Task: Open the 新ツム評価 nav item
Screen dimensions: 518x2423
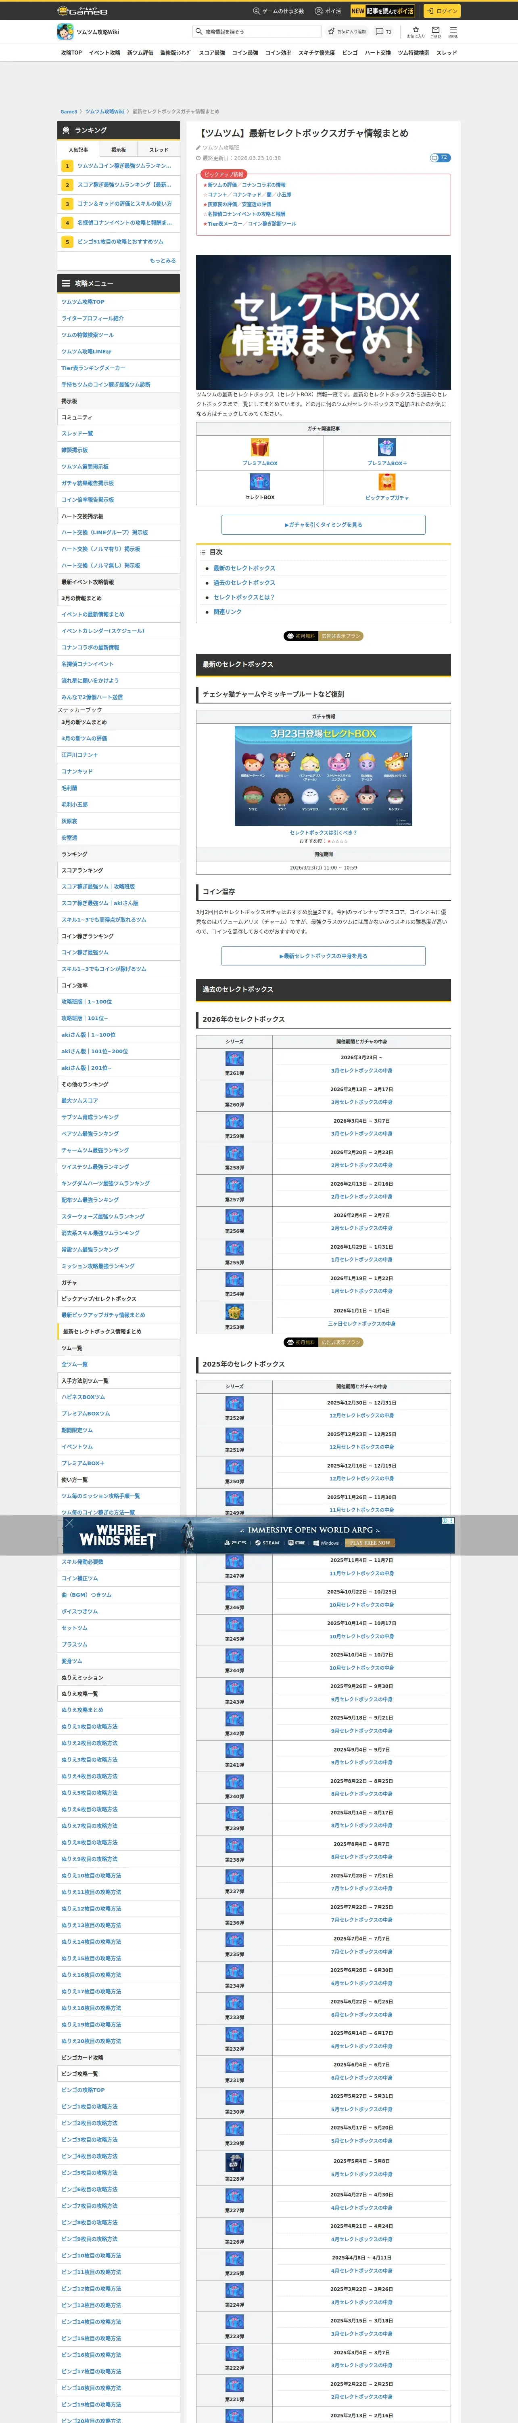Action: (x=140, y=52)
